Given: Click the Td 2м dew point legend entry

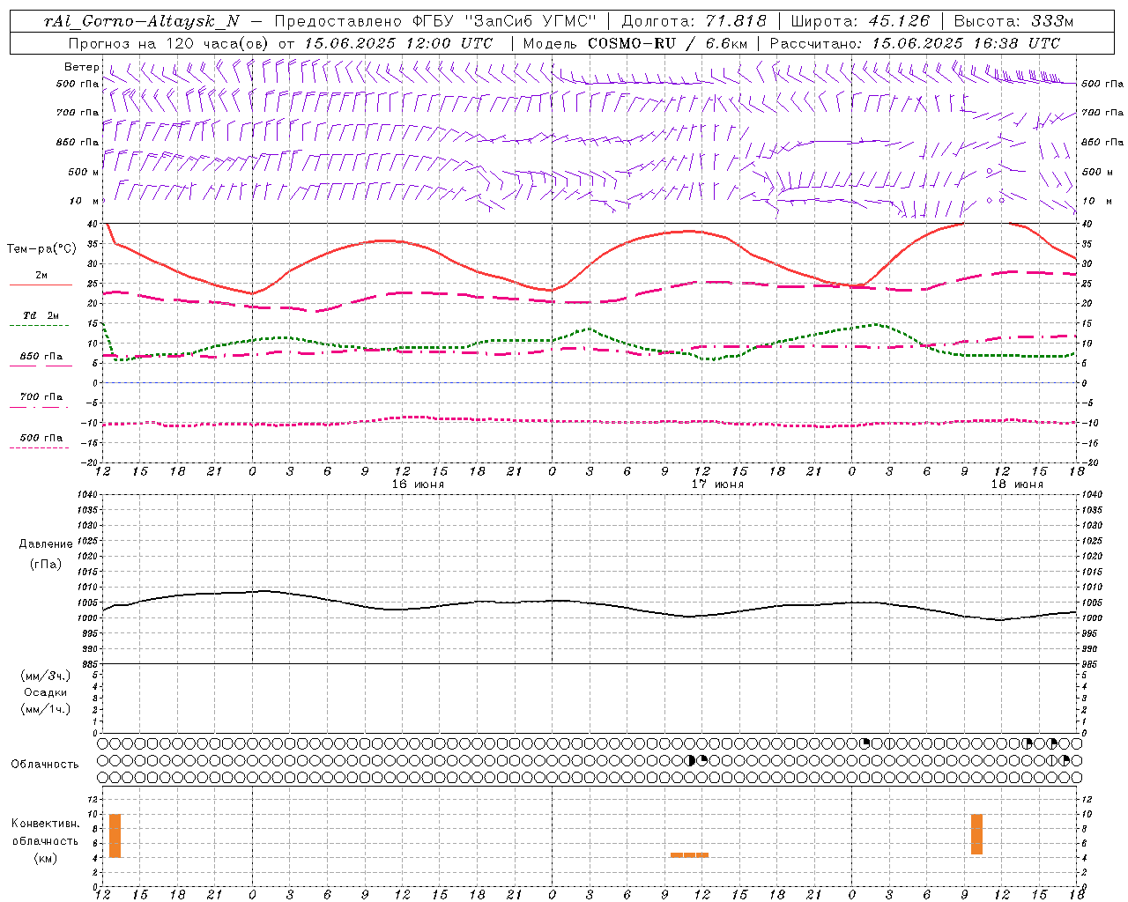Looking at the screenshot, I should pyautogui.click(x=41, y=315).
